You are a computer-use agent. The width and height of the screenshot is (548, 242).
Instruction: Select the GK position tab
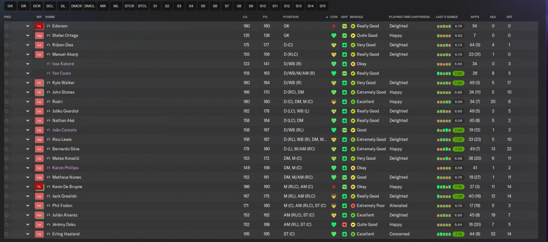click(x=10, y=6)
